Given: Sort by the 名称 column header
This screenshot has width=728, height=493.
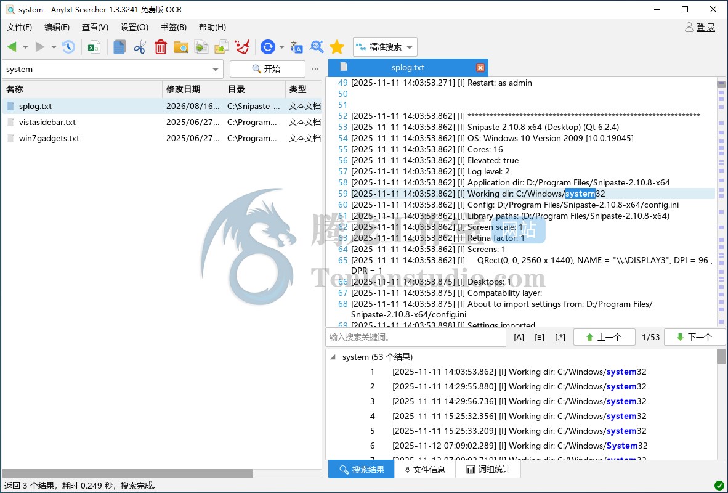Looking at the screenshot, I should [x=82, y=89].
